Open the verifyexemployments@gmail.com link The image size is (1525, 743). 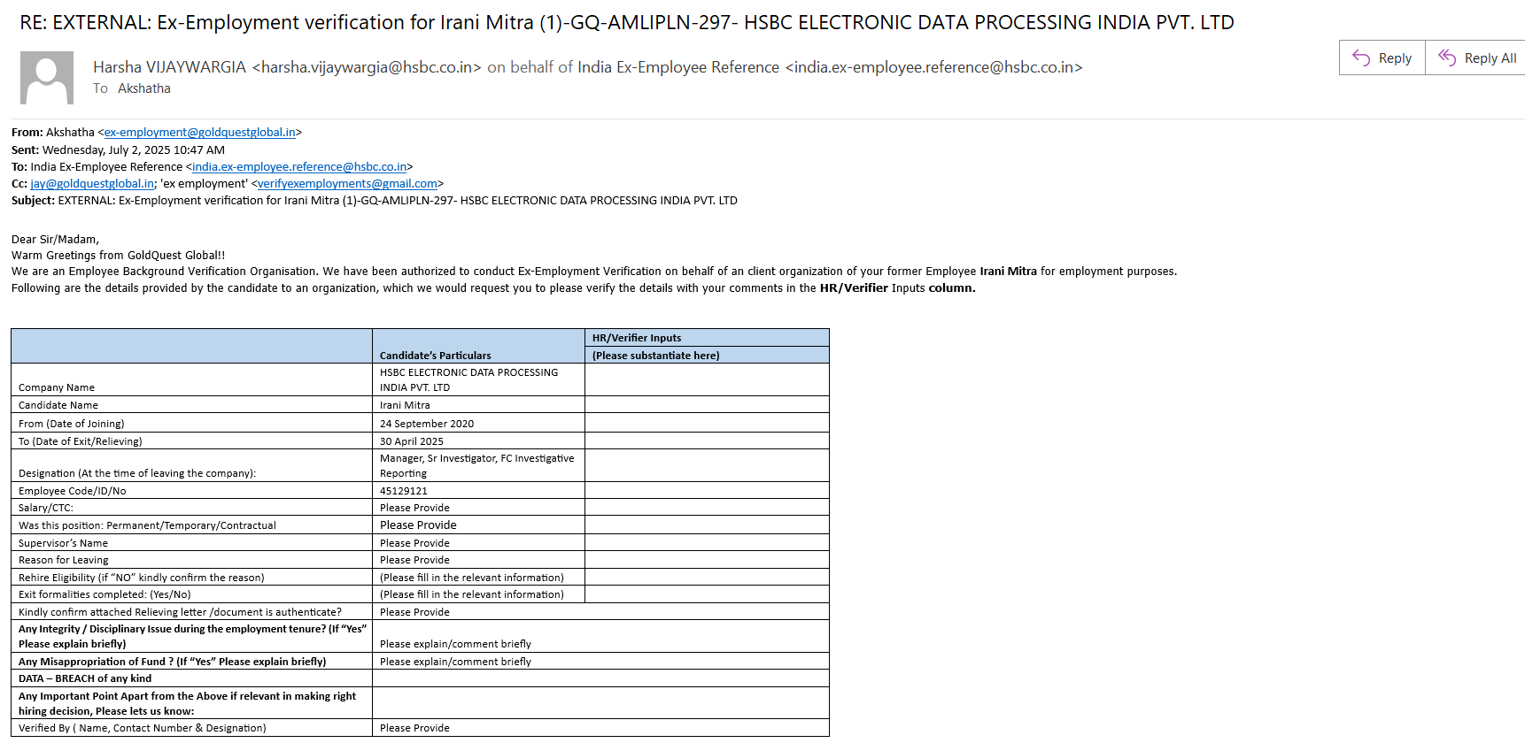pos(347,184)
